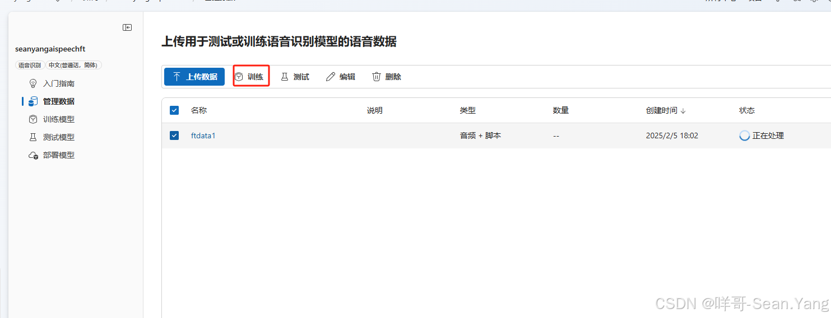Open the ftdata1 dataset link
Viewport: 831px width, 318px height.
click(x=203, y=135)
